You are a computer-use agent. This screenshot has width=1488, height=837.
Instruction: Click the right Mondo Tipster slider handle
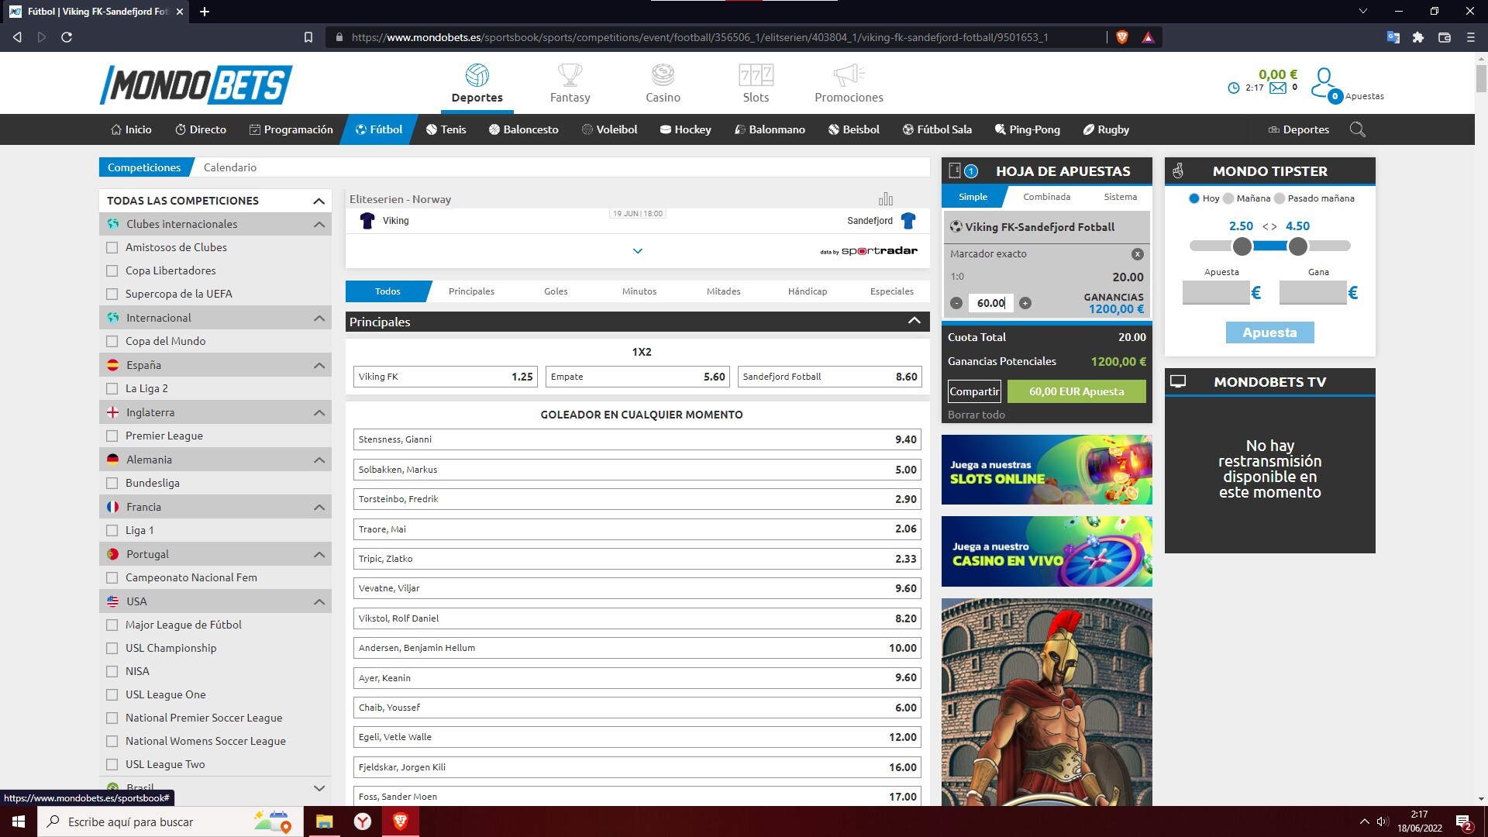tap(1297, 246)
